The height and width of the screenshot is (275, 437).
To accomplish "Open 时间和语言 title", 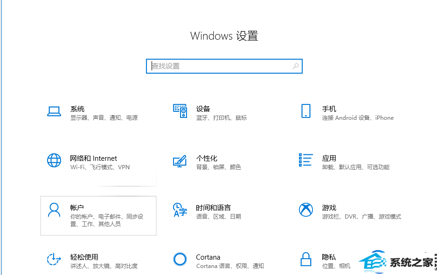I will 214,207.
